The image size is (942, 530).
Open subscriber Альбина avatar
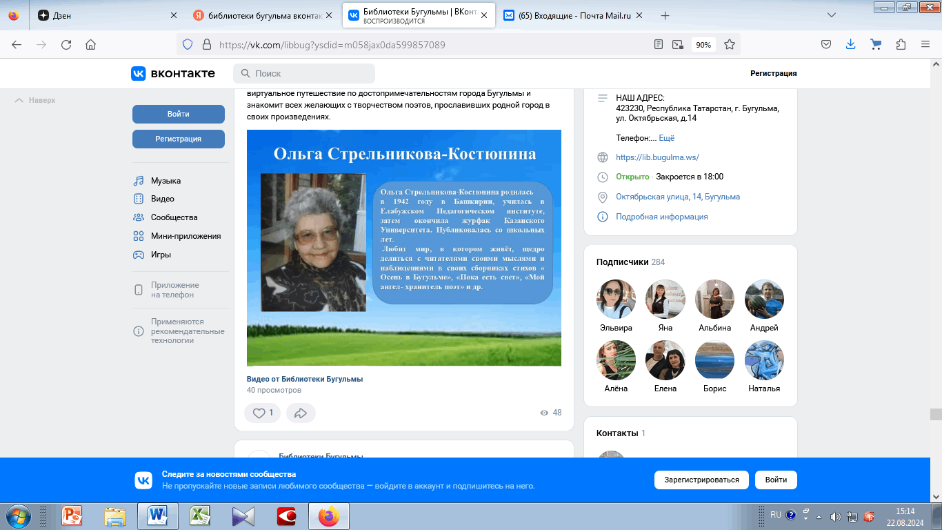click(x=715, y=299)
